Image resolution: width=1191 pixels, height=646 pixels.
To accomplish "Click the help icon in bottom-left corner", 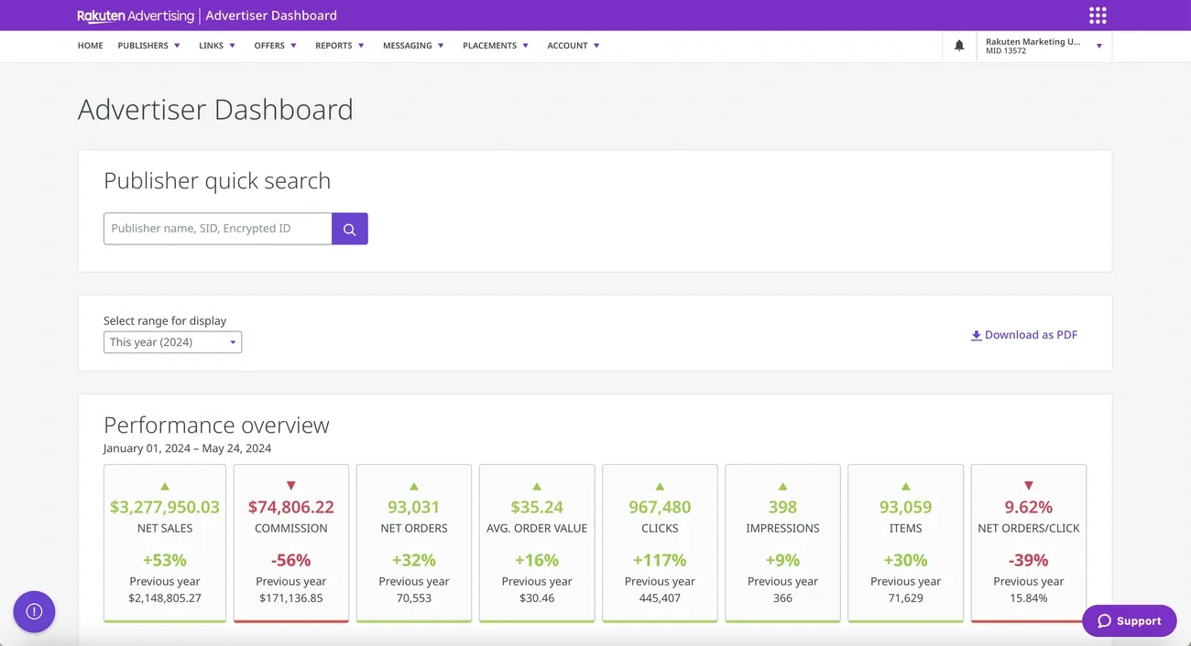I will point(34,611).
